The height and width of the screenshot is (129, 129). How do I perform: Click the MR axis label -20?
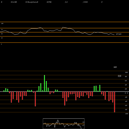[x=126, y=97]
